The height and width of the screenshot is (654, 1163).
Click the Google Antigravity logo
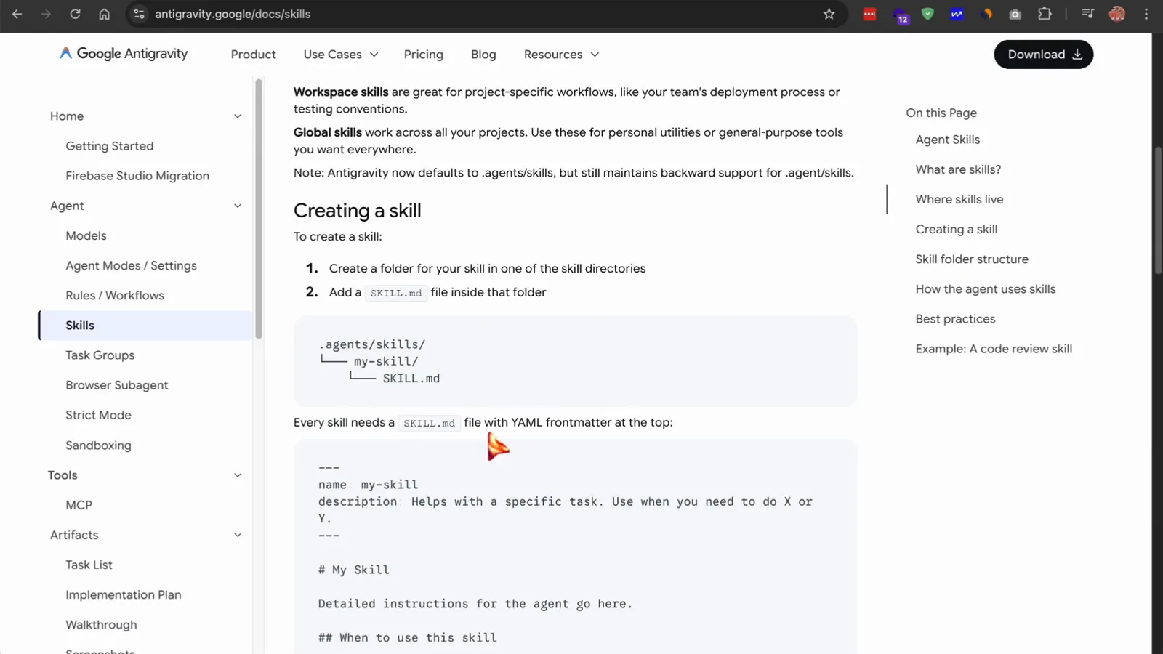coord(124,54)
